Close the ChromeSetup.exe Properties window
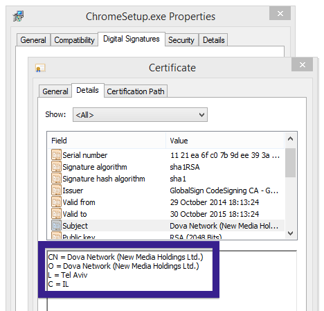Screen dimensions: 324x311 click(x=280, y=13)
